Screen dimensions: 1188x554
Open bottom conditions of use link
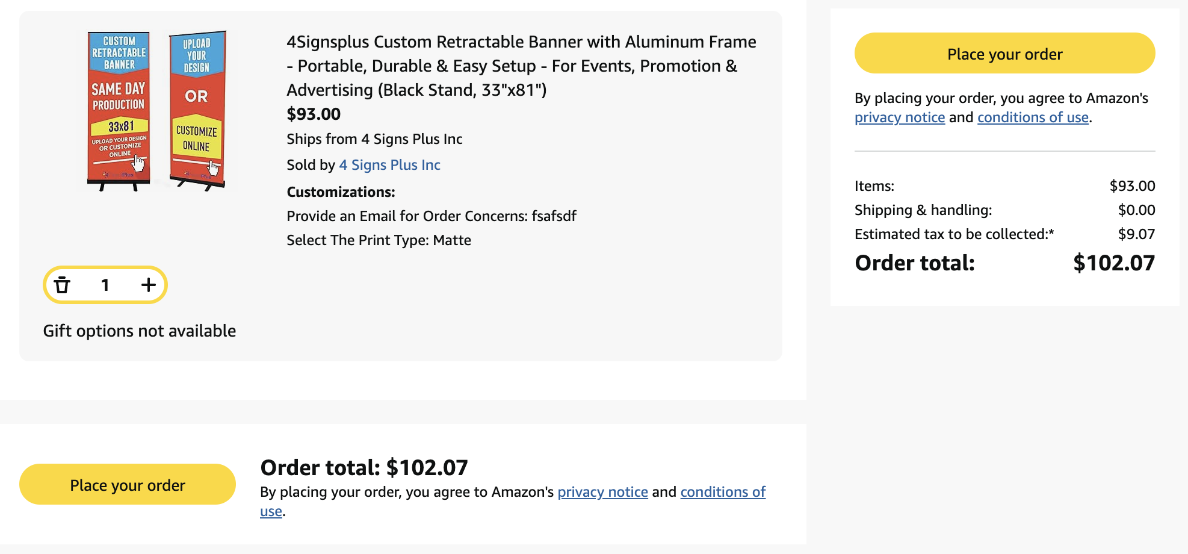[x=723, y=492]
